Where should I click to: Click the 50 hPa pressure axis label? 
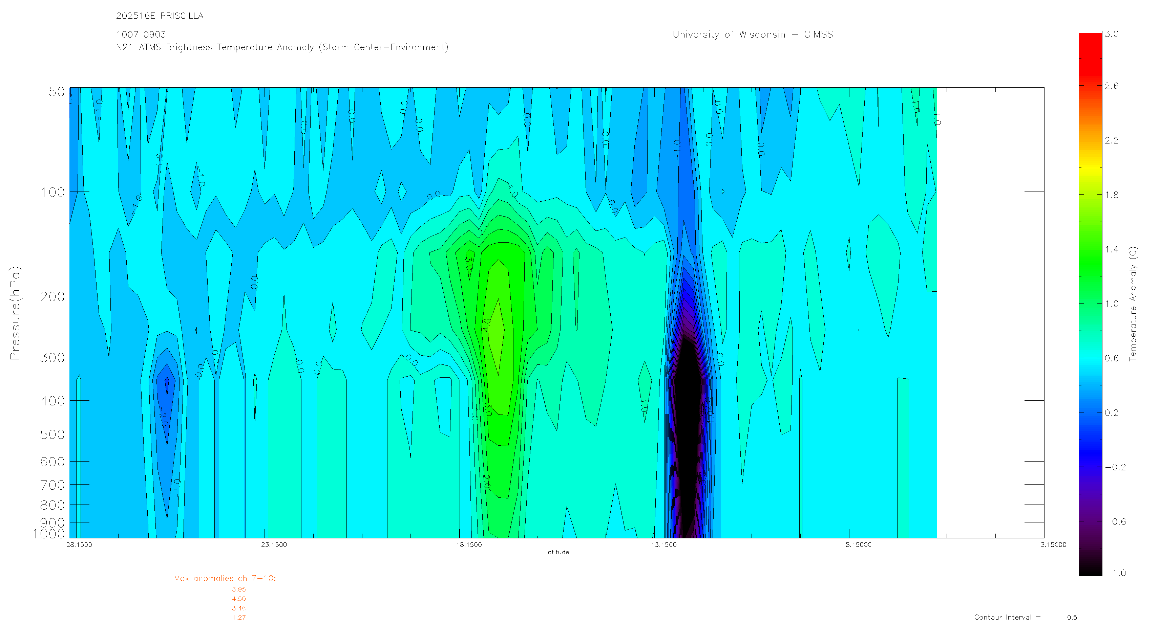click(57, 92)
